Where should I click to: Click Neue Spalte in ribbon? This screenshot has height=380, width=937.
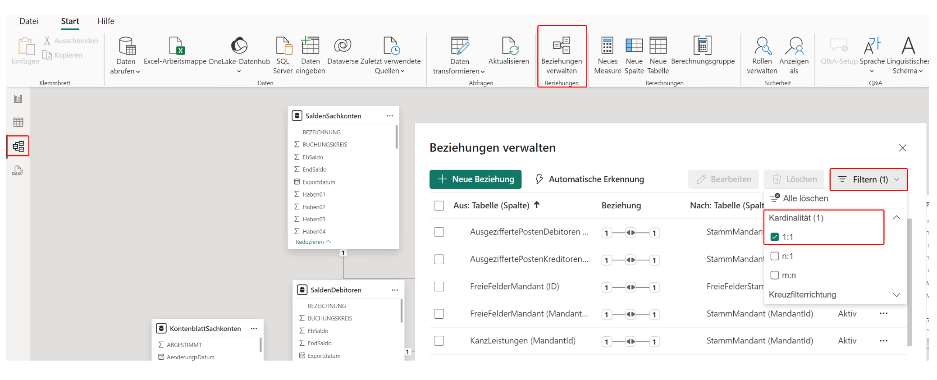634,55
